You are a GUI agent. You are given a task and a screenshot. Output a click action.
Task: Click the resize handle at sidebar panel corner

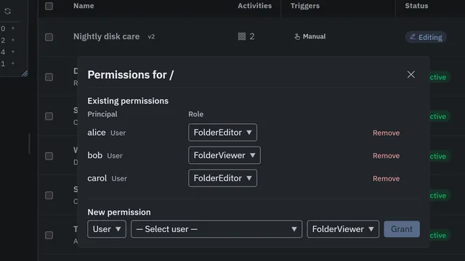25,73
